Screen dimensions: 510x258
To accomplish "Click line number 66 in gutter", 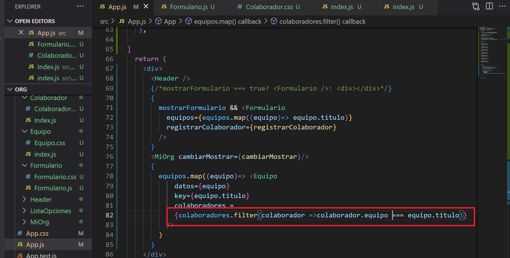I will tap(109, 59).
